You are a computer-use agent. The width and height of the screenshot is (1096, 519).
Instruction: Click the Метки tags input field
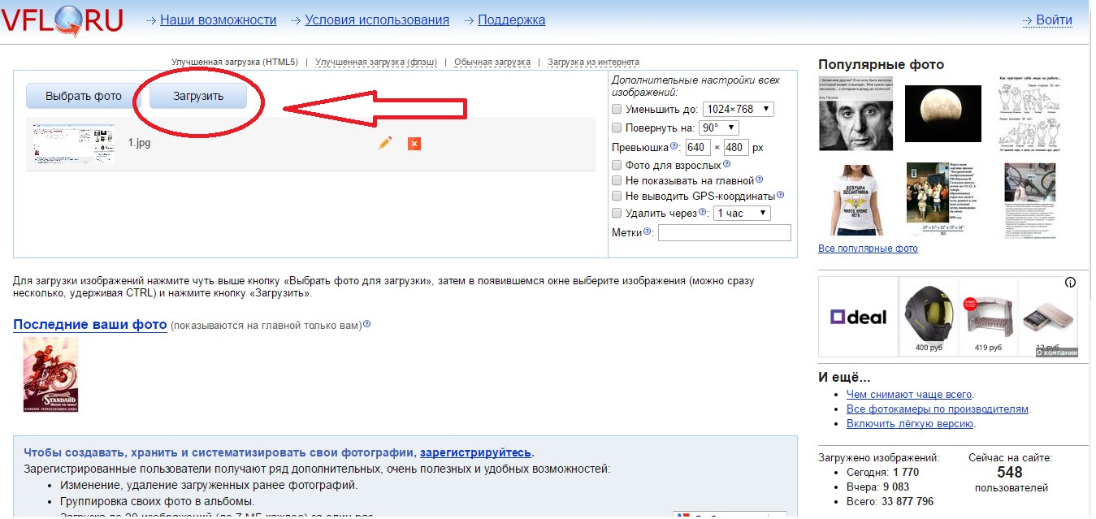[x=725, y=233]
